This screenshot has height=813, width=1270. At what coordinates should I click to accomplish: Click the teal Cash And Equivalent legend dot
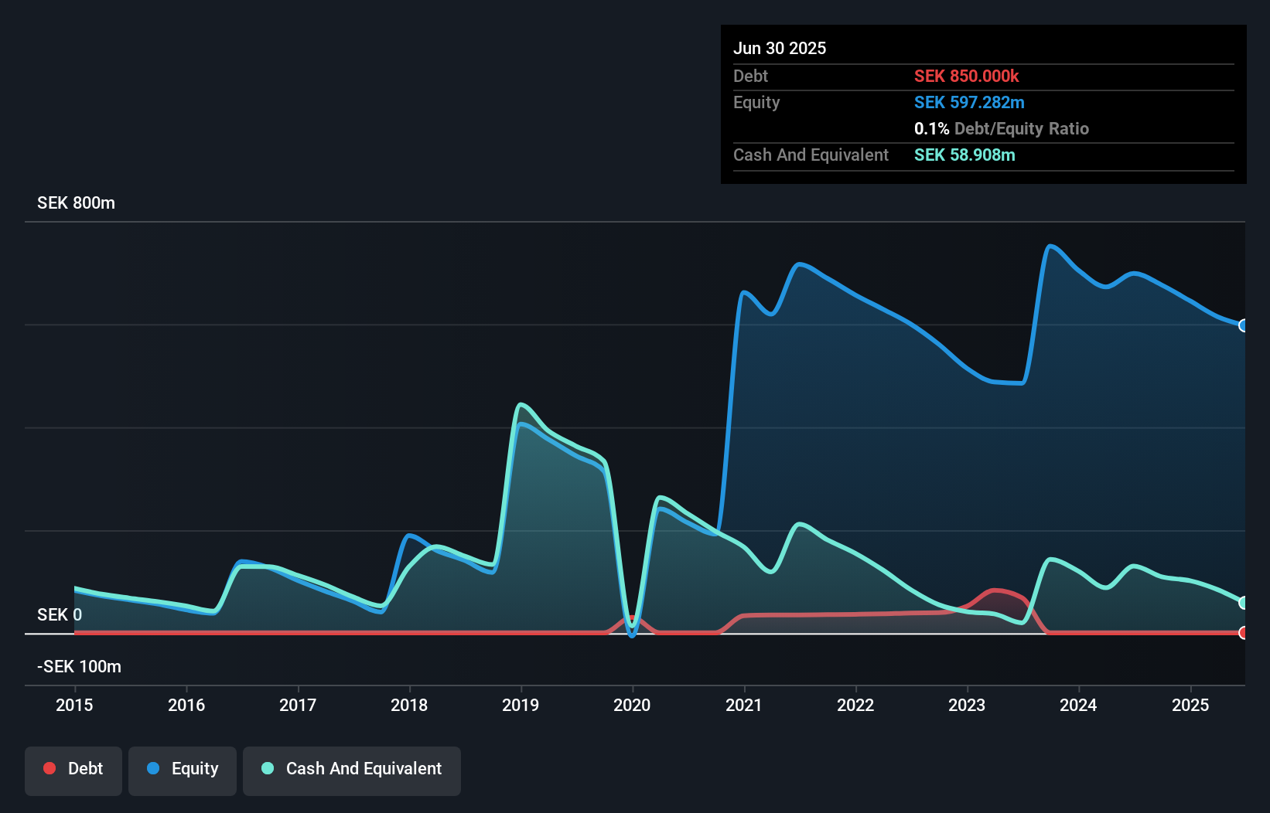click(267, 768)
